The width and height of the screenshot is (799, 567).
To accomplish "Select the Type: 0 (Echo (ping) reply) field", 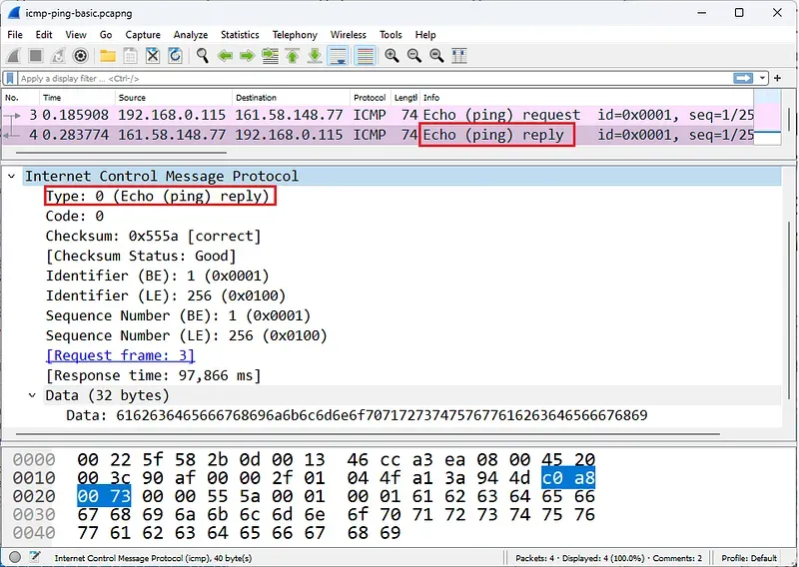I will 158,196.
